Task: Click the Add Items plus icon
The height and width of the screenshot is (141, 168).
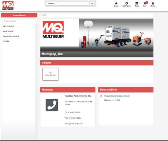Action: point(127,5)
